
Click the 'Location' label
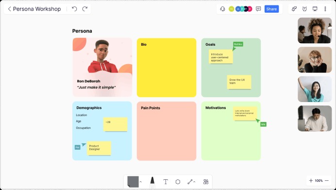[82, 115]
